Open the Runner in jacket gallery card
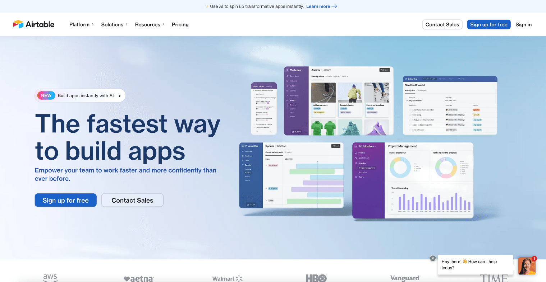Viewport: 546px width, 282px height. coord(350,99)
